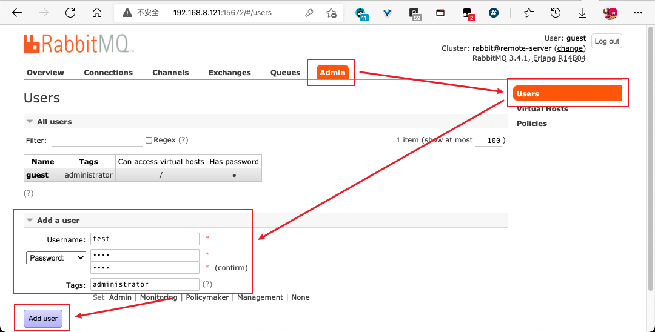Click the Tags column header
Screen dimensions: 655x332
coord(89,162)
